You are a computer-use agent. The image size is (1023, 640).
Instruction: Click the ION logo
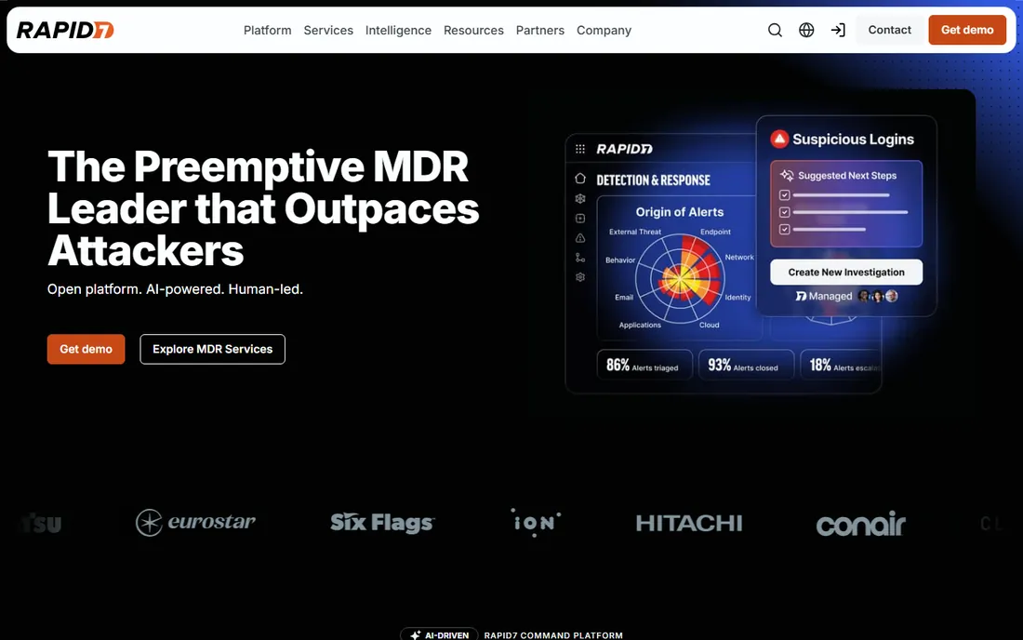[x=535, y=523]
